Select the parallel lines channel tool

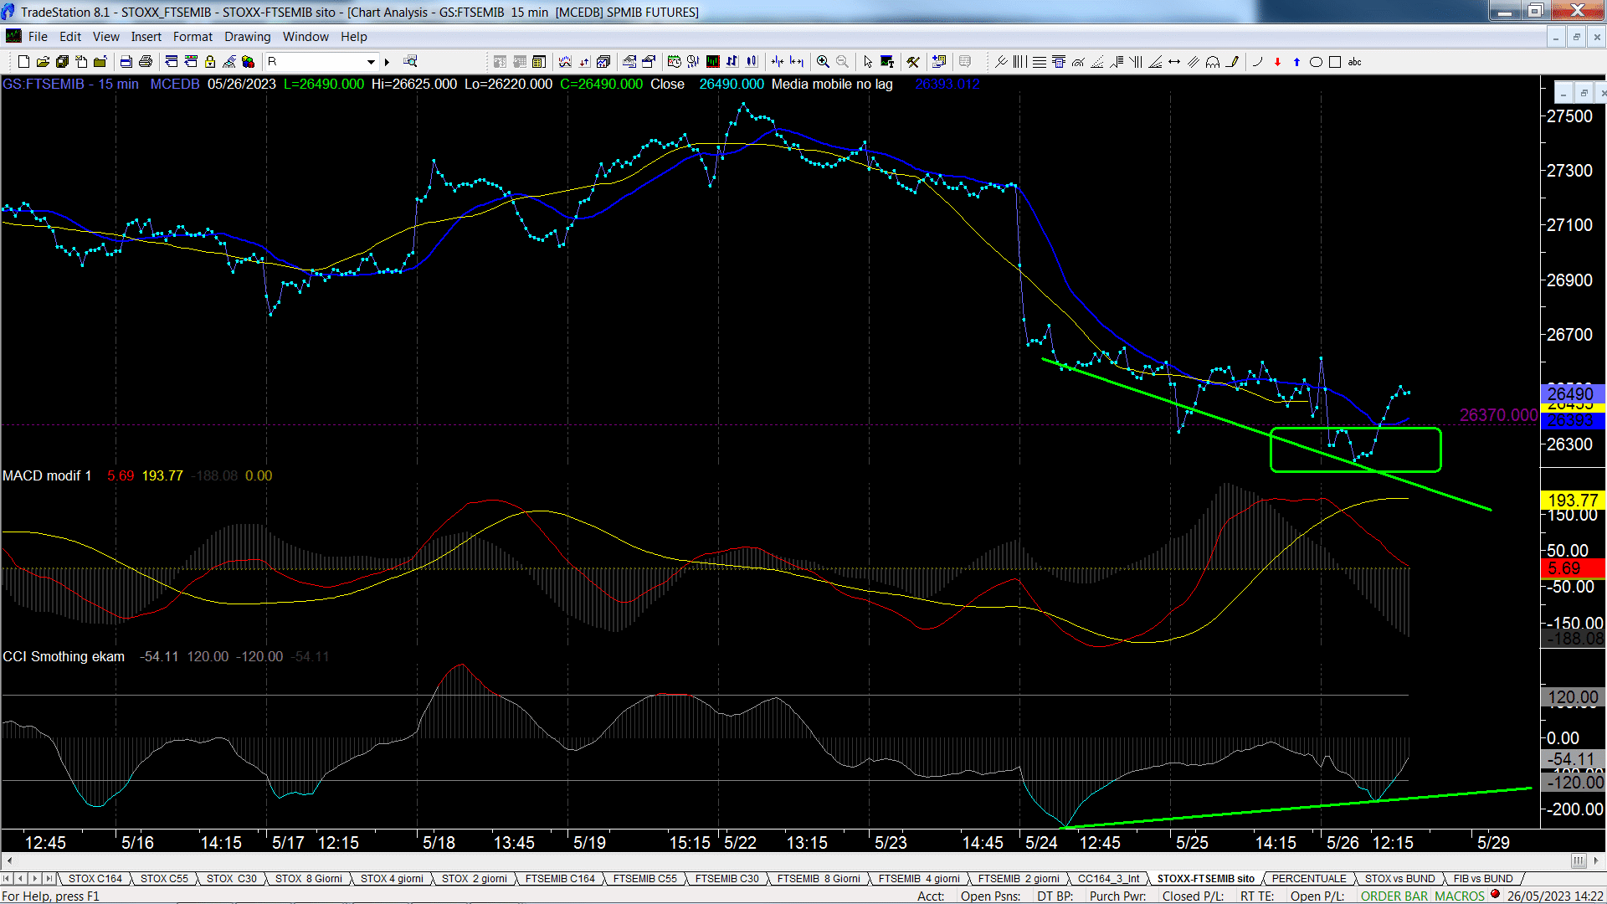pyautogui.click(x=1194, y=62)
